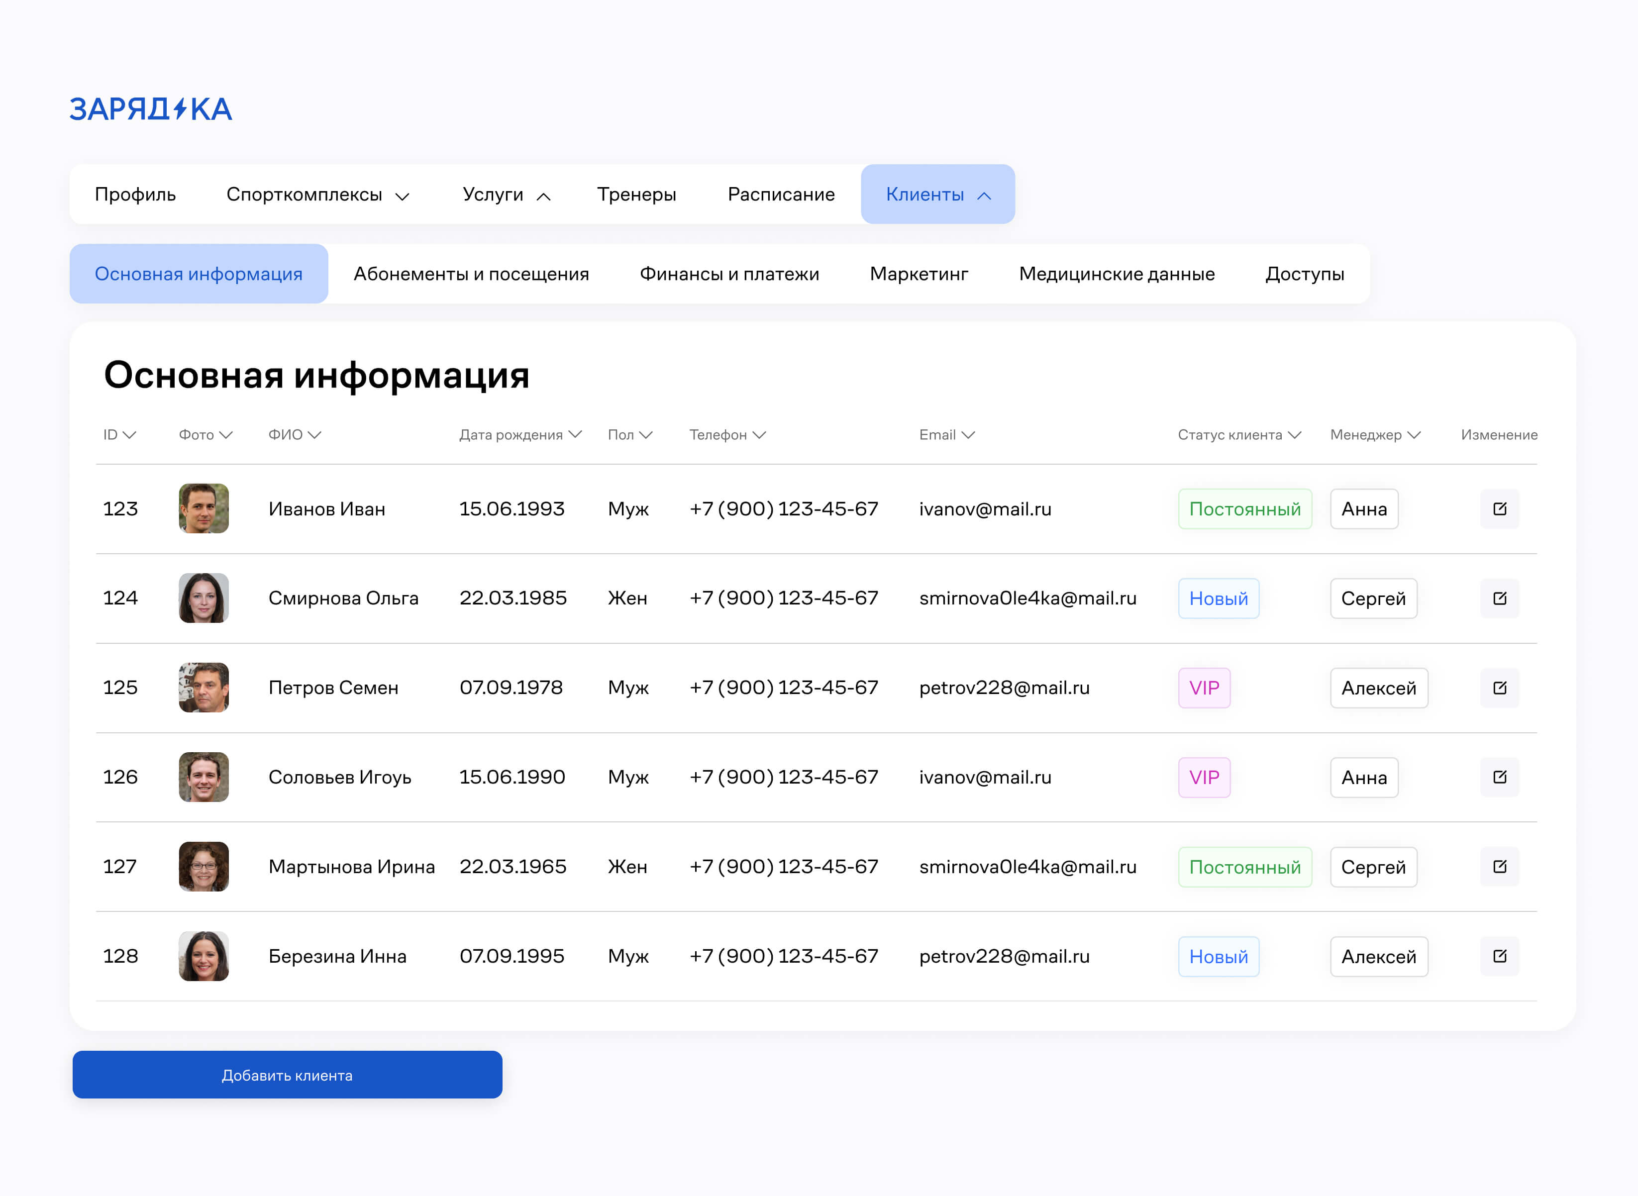Screen dimensions: 1638x1196
Task: Click manager Анна in Иванов Иван row
Action: point(1364,509)
